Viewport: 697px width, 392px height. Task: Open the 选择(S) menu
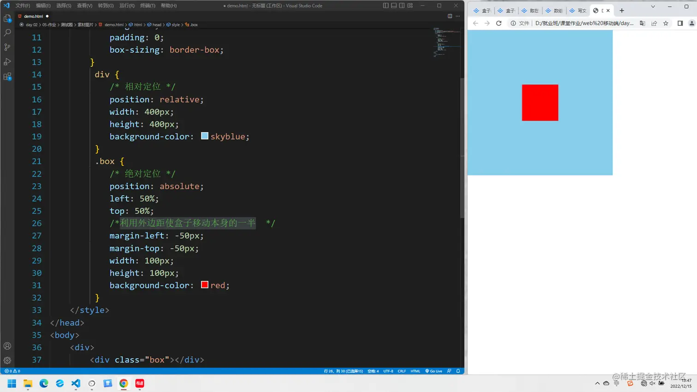[64, 6]
